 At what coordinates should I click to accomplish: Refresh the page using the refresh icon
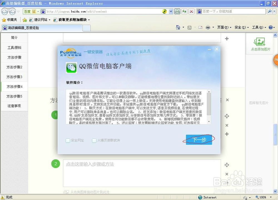tap(184, 11)
